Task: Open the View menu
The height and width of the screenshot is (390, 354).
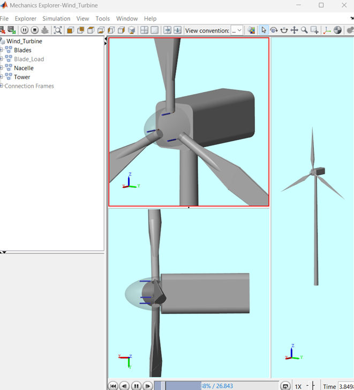Action: click(82, 19)
